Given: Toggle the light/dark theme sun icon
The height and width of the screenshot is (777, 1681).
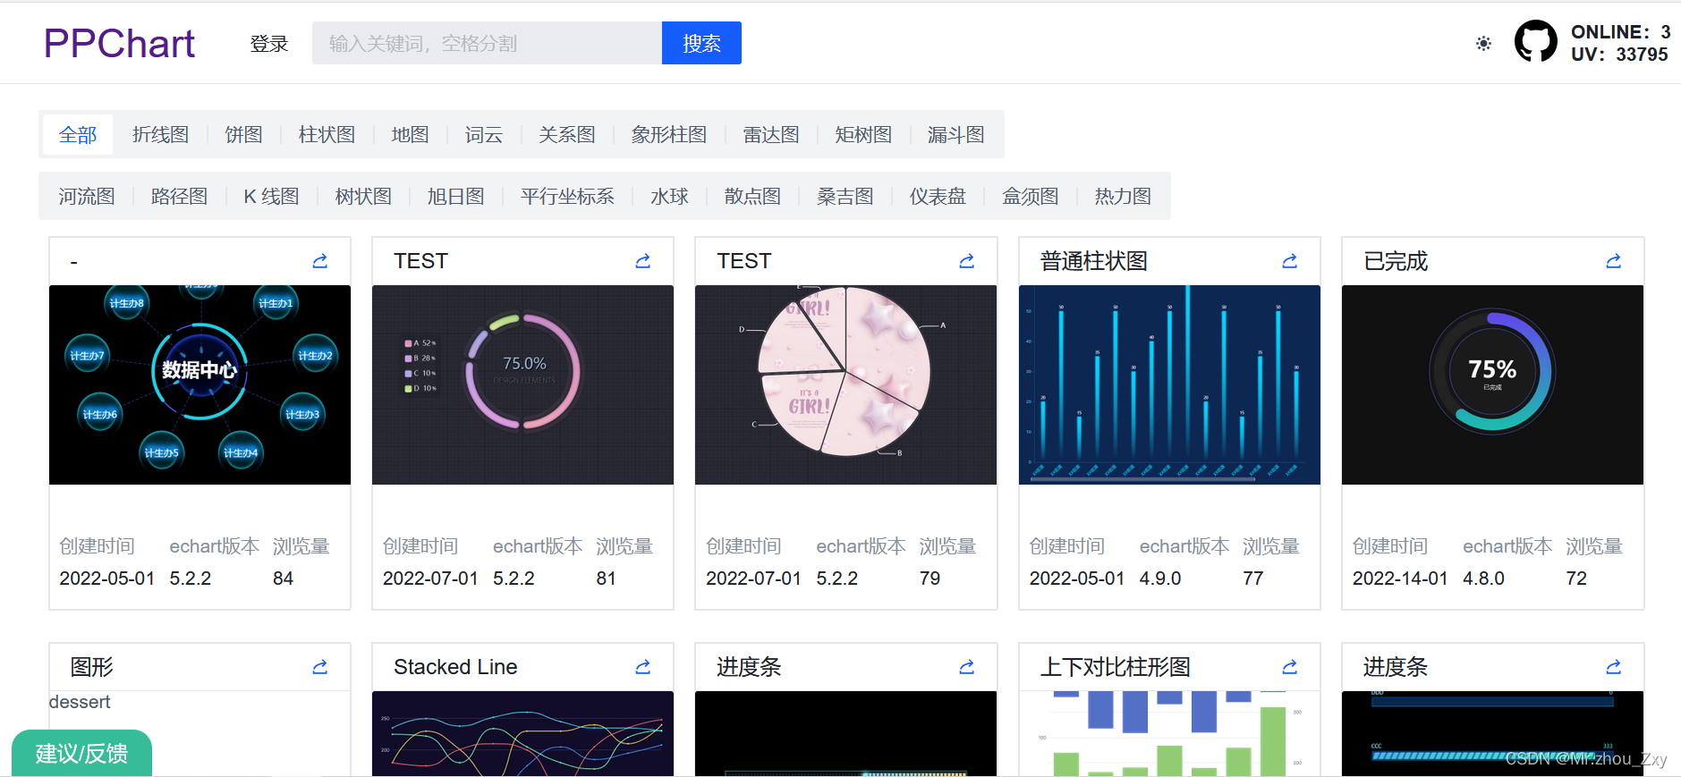Looking at the screenshot, I should (1483, 43).
